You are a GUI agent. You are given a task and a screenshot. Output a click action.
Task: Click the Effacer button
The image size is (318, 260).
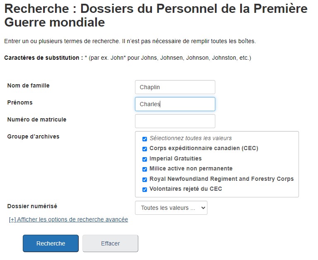tap(110, 243)
